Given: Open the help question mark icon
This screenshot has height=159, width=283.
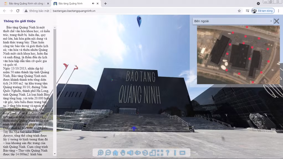Looking at the screenshot, I should (x=168, y=153).
